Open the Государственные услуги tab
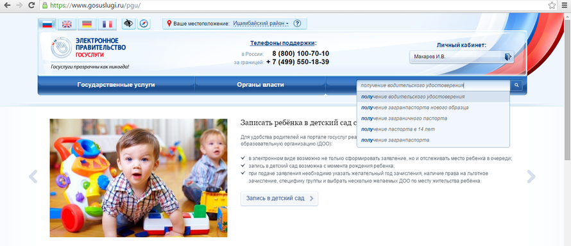This screenshot has height=246, width=571. [x=116, y=85]
